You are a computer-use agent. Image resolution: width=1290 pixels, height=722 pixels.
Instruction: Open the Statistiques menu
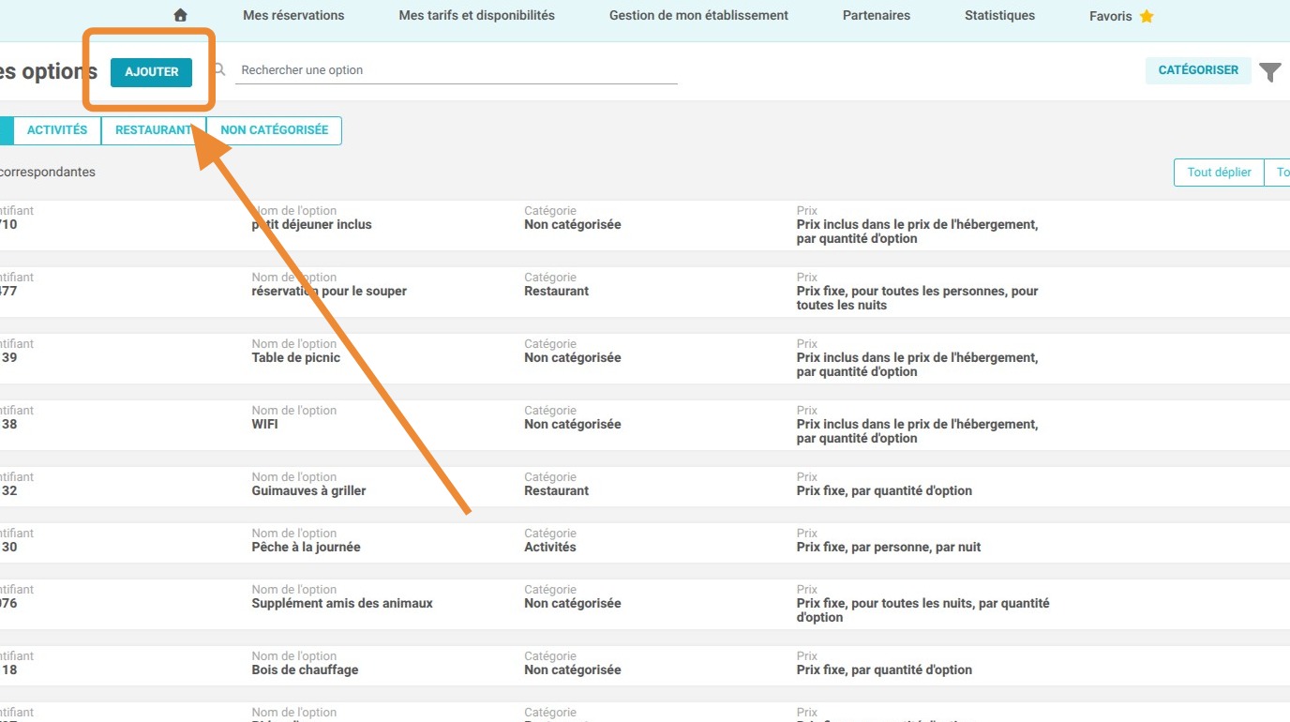[x=1000, y=15]
